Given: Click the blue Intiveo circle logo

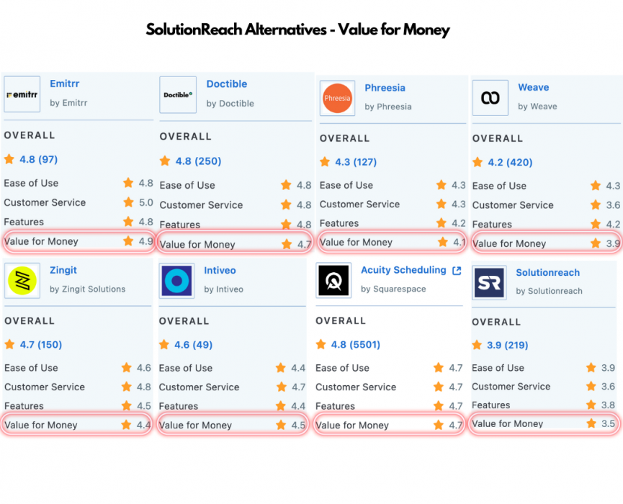Looking at the screenshot, I should (x=177, y=280).
